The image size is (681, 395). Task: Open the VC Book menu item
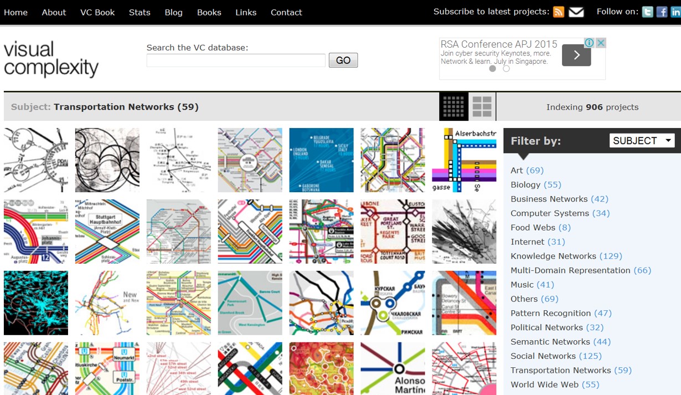point(97,12)
